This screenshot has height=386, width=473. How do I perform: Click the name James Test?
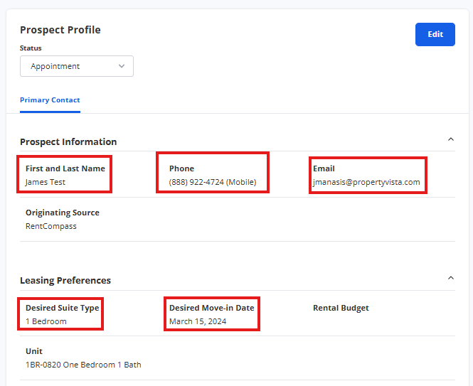[x=46, y=182]
